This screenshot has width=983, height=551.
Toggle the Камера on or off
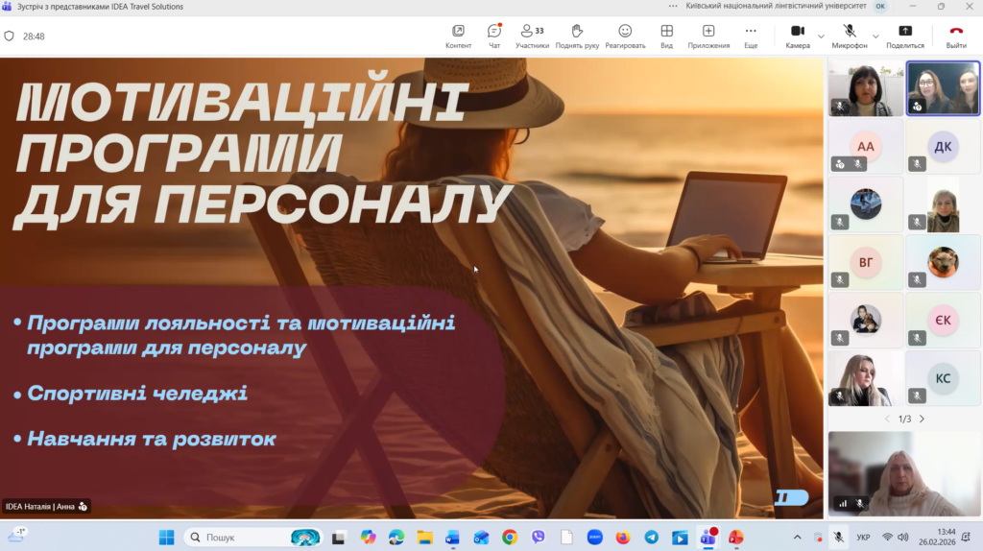[x=797, y=36]
